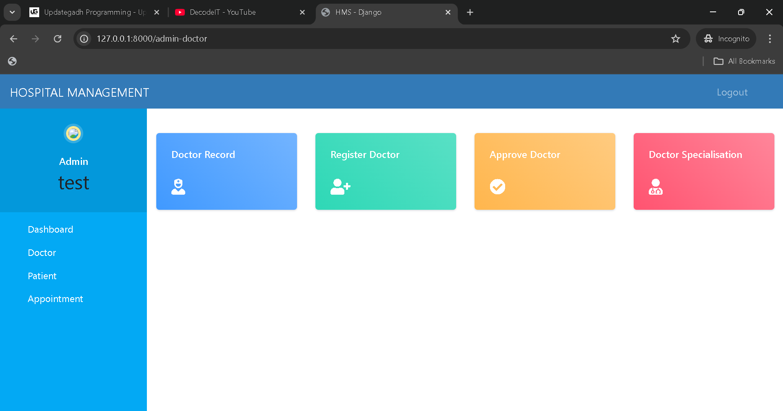
Task: Click the Logout link
Action: [732, 92]
